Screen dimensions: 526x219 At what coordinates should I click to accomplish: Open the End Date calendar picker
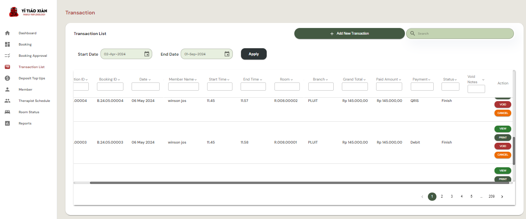[x=227, y=54]
